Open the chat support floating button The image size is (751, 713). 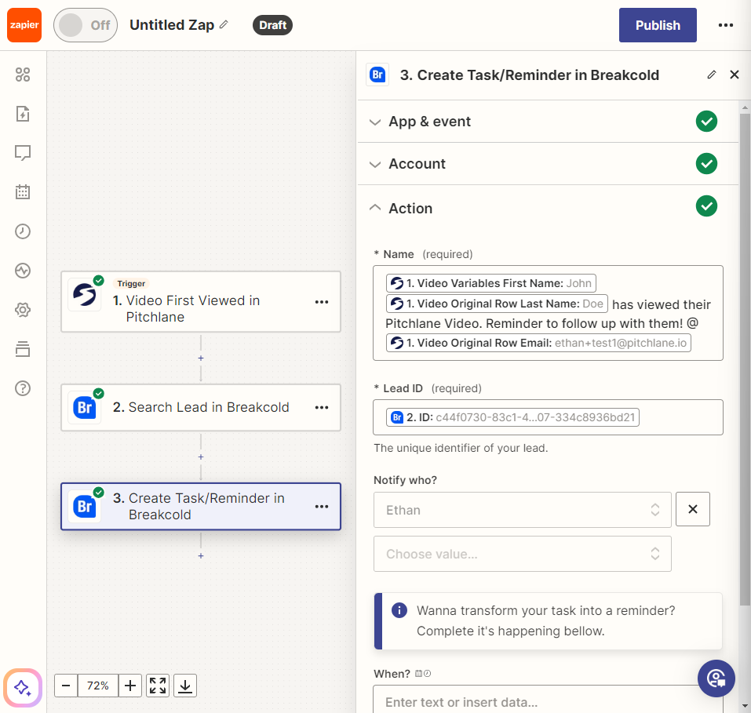[x=716, y=678]
